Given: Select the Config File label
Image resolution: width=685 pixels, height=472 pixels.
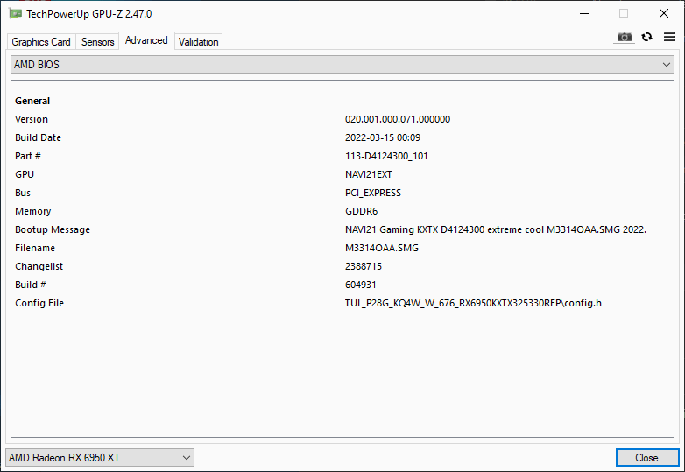Looking at the screenshot, I should point(39,303).
